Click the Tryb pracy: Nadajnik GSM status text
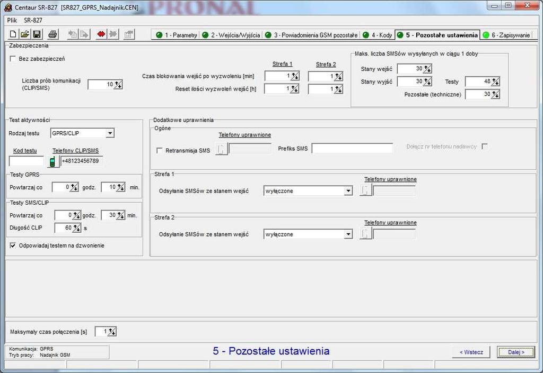 coord(39,355)
